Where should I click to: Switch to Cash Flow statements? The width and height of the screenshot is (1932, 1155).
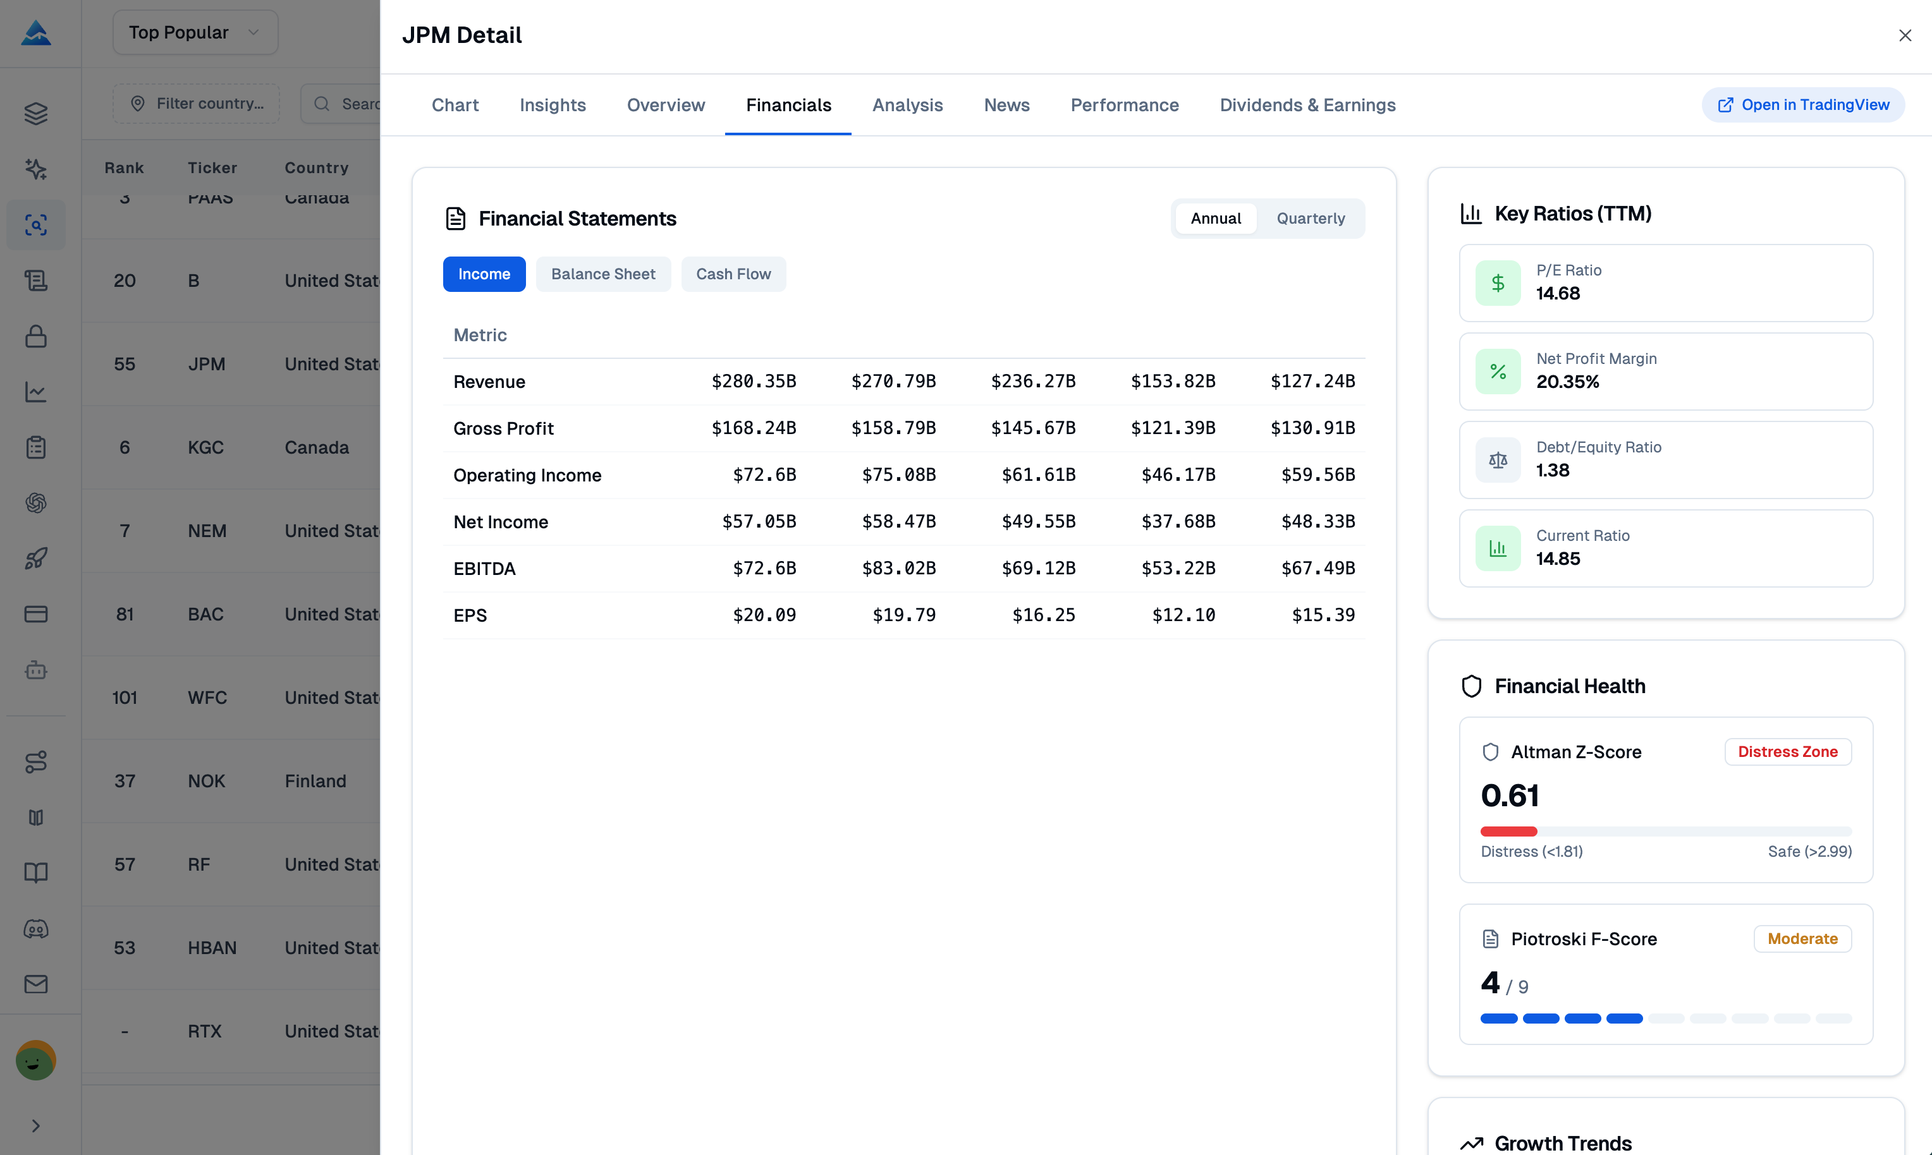[733, 274]
